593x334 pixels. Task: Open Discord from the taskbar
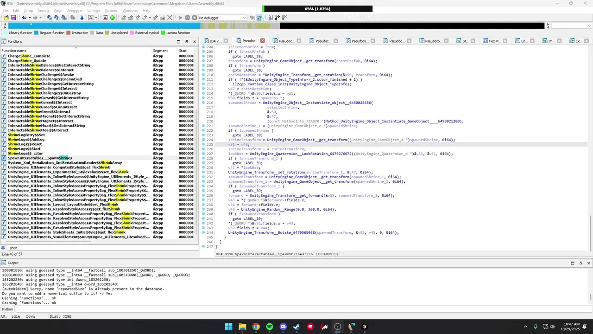283,327
